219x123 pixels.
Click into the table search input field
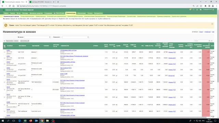[201, 41]
